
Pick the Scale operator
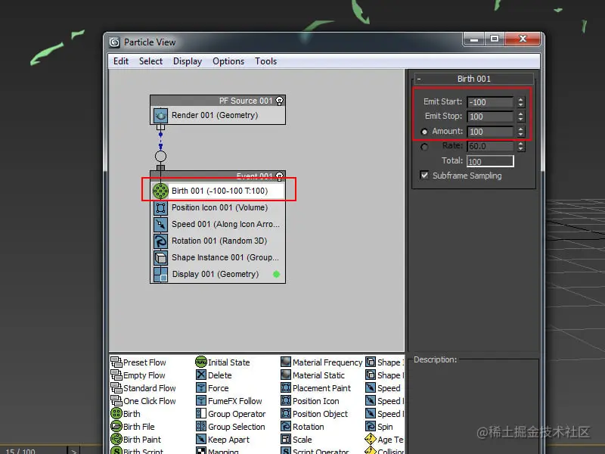click(x=296, y=440)
